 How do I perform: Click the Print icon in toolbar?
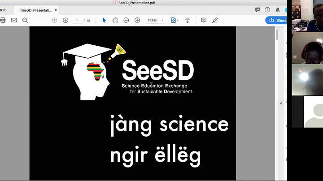pyautogui.click(x=3, y=20)
